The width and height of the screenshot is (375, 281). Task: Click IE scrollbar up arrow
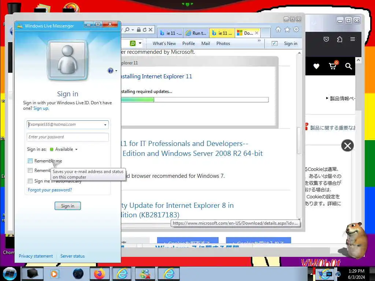(299, 53)
